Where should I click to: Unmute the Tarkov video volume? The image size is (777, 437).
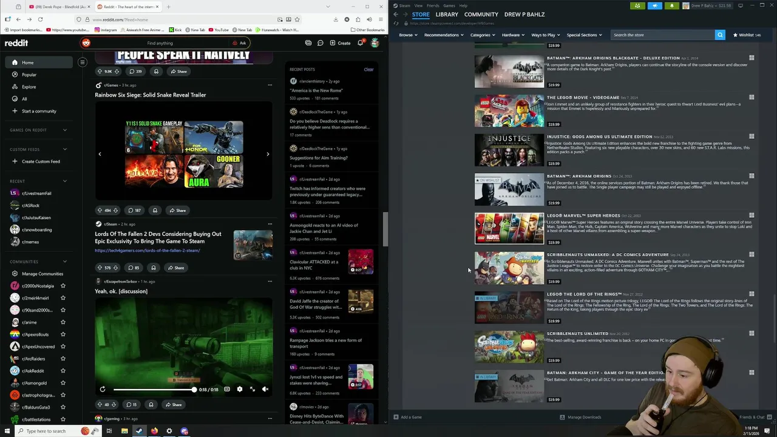[265, 389]
